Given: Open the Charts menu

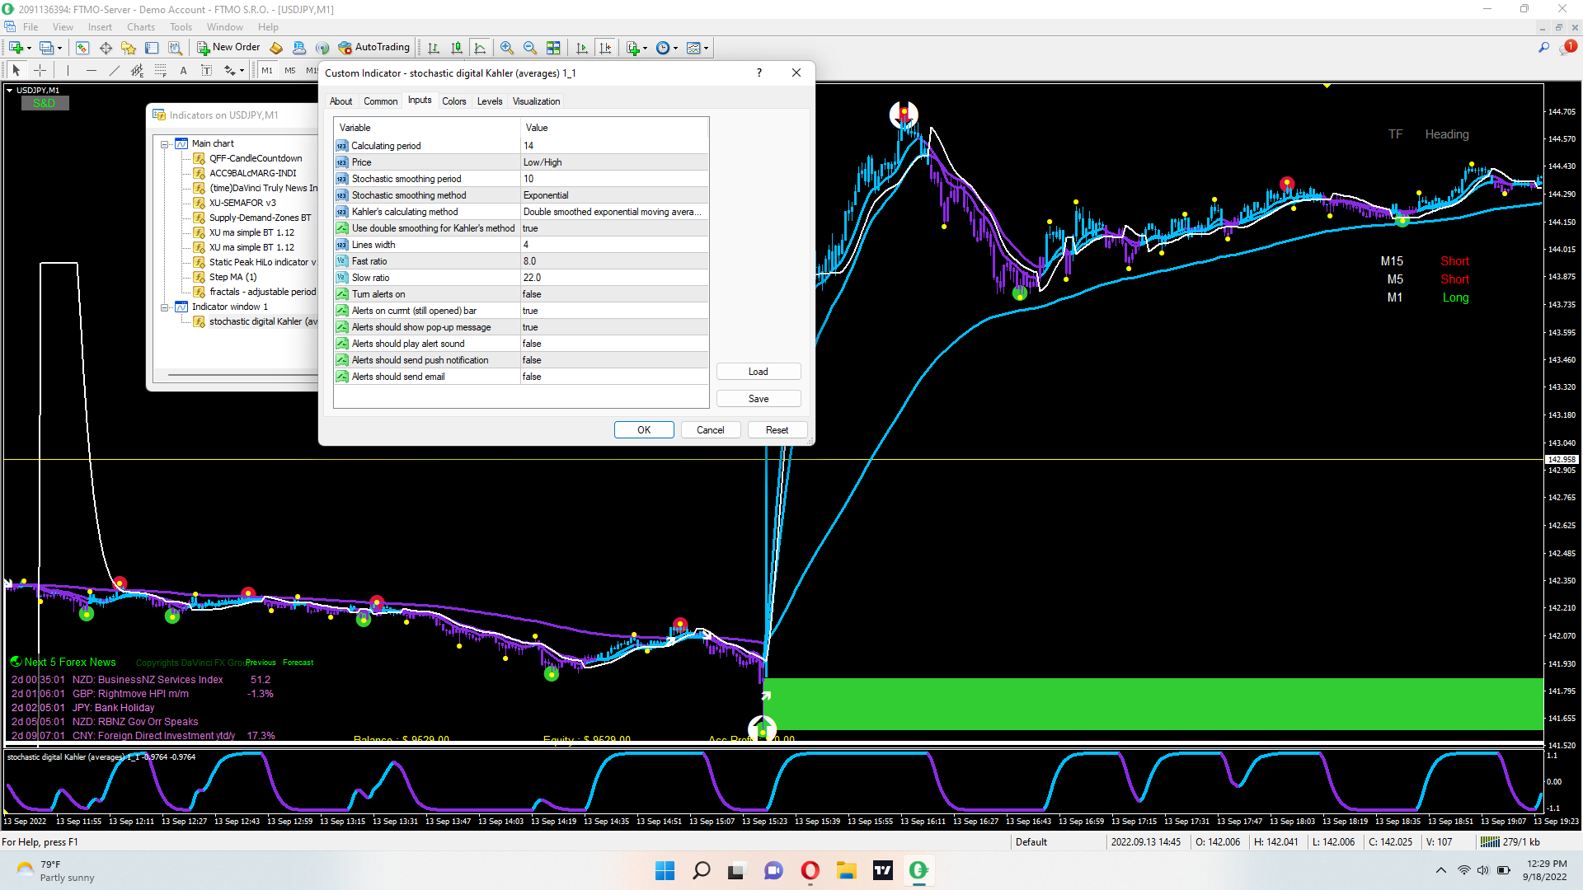Looking at the screenshot, I should pos(140,27).
